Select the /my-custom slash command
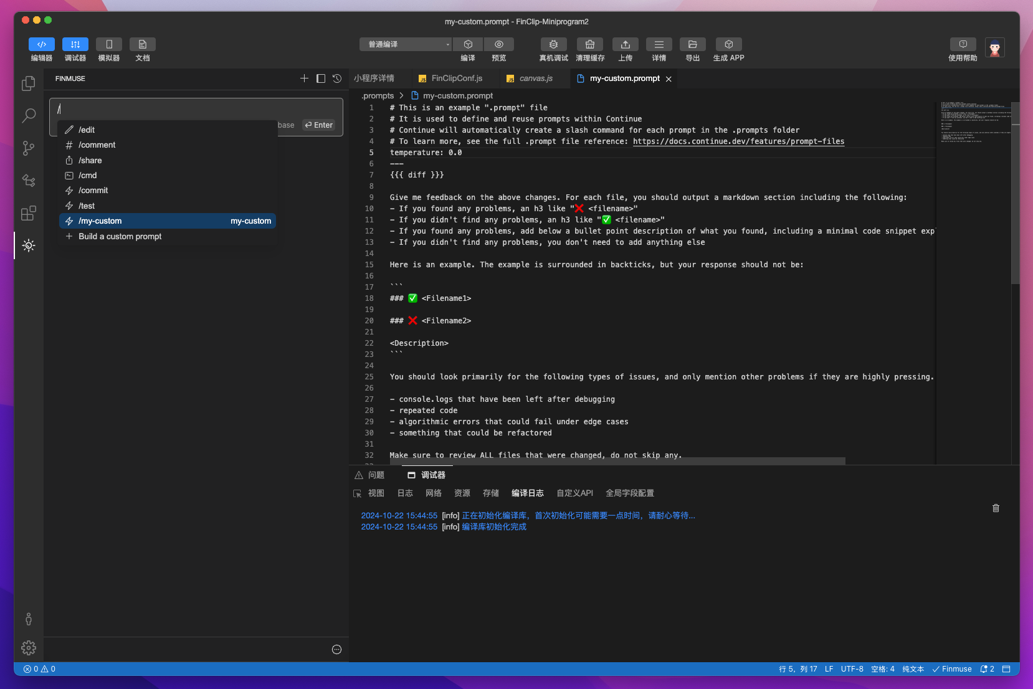This screenshot has height=689, width=1033. 168,221
